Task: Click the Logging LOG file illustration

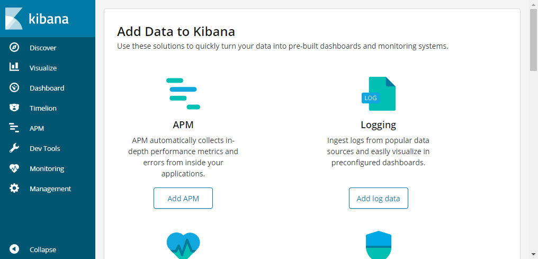Action: [x=379, y=94]
